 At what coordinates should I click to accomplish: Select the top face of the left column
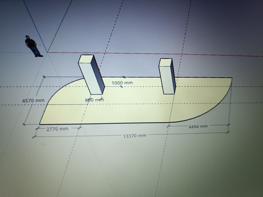pyautogui.click(x=86, y=59)
